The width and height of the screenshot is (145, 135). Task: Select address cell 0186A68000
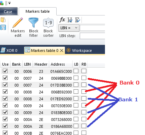[61, 126]
